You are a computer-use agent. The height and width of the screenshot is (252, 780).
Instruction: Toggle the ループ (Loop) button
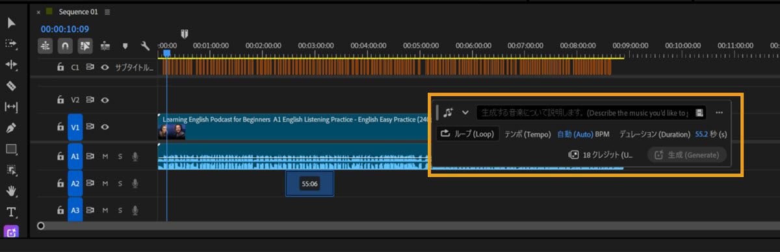click(x=468, y=134)
